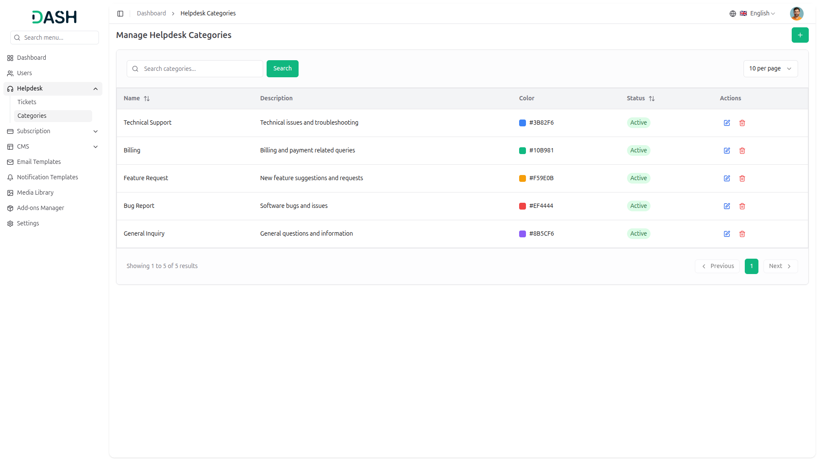This screenshot has height=461, width=819.
Task: Delete the Feature Request category
Action: click(742, 178)
